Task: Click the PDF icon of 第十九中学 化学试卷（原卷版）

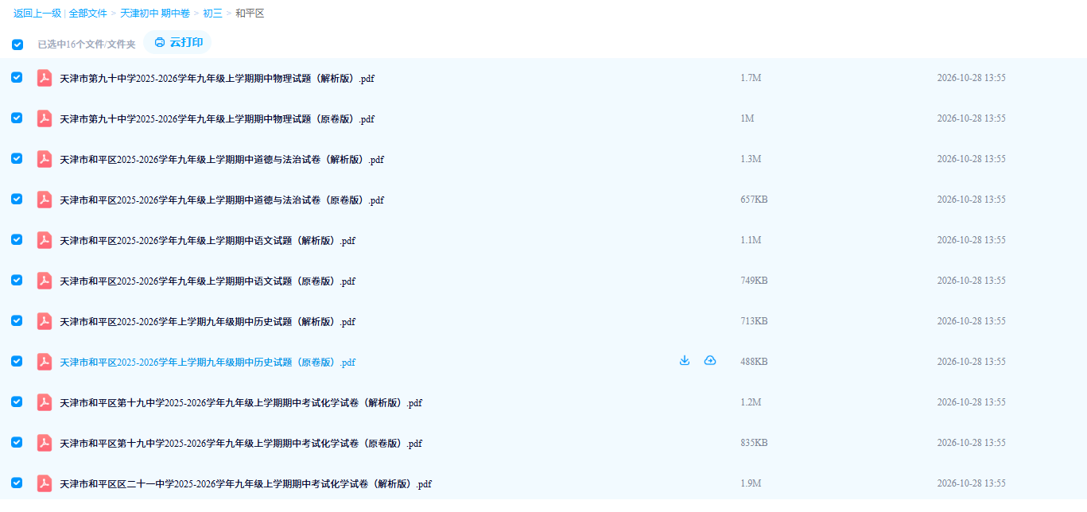Action: [45, 443]
